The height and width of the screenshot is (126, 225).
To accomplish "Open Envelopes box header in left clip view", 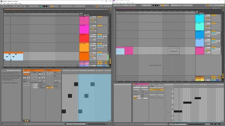I will pyautogui.click(x=53, y=70).
